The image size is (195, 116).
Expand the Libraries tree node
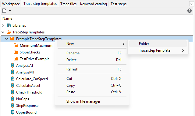(x=3, y=26)
